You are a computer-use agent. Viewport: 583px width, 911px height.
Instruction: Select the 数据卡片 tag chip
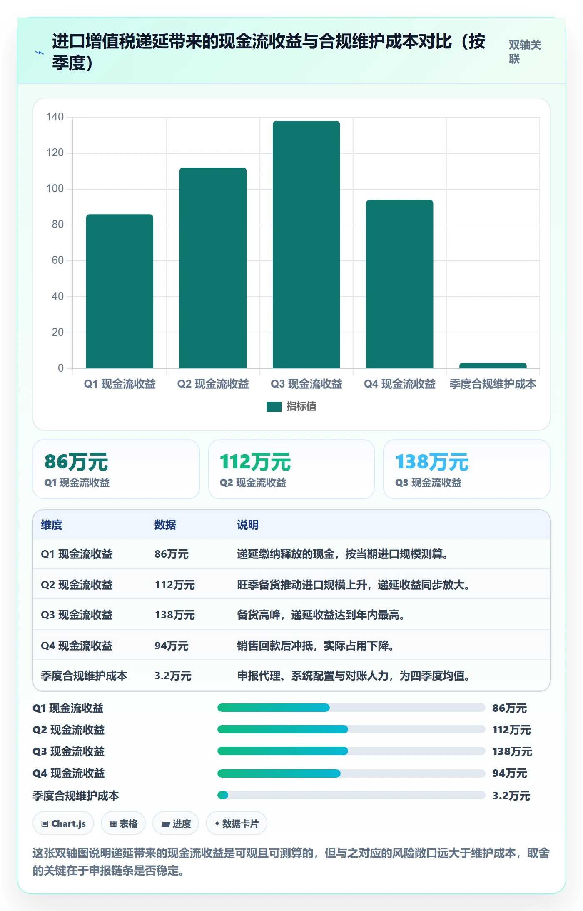(x=237, y=823)
